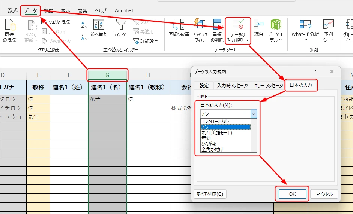Click 再適用 reapply filter
This screenshot has width=353, height=214.
point(143,31)
